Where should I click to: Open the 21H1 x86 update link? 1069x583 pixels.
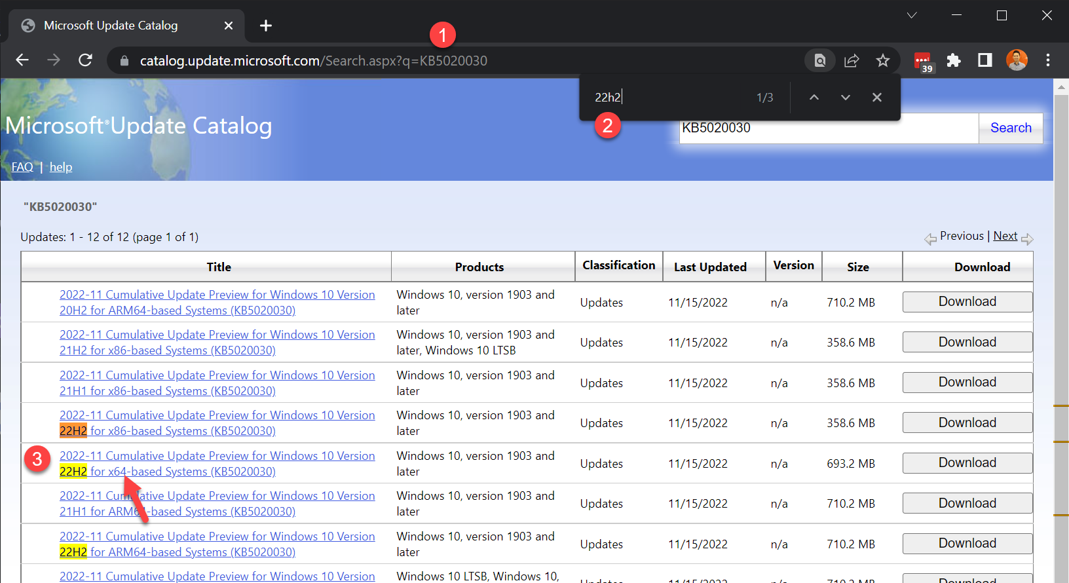tap(217, 383)
